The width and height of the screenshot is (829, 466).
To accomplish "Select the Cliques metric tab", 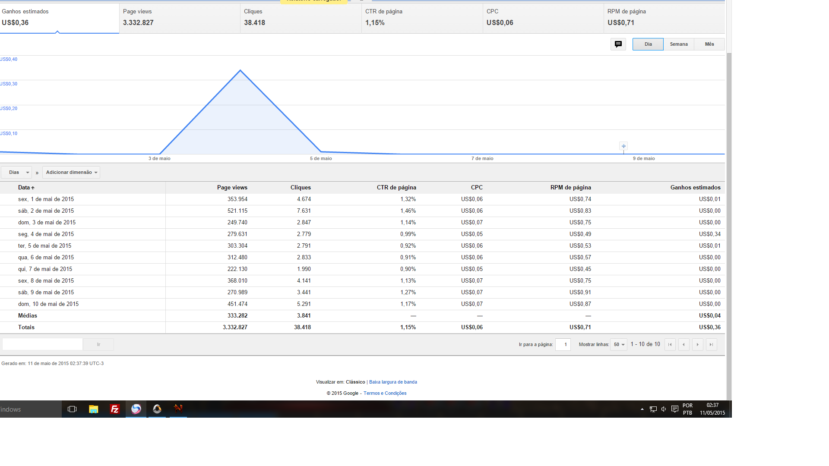I will click(301, 18).
